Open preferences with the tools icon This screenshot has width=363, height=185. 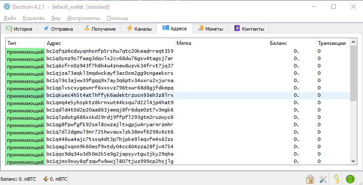click(x=323, y=179)
